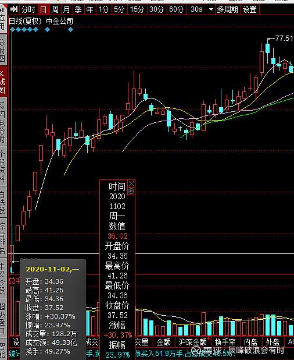Open the data popup gear settings
Image resolution: width=294 pixels, height=360 pixels.
point(131,191)
